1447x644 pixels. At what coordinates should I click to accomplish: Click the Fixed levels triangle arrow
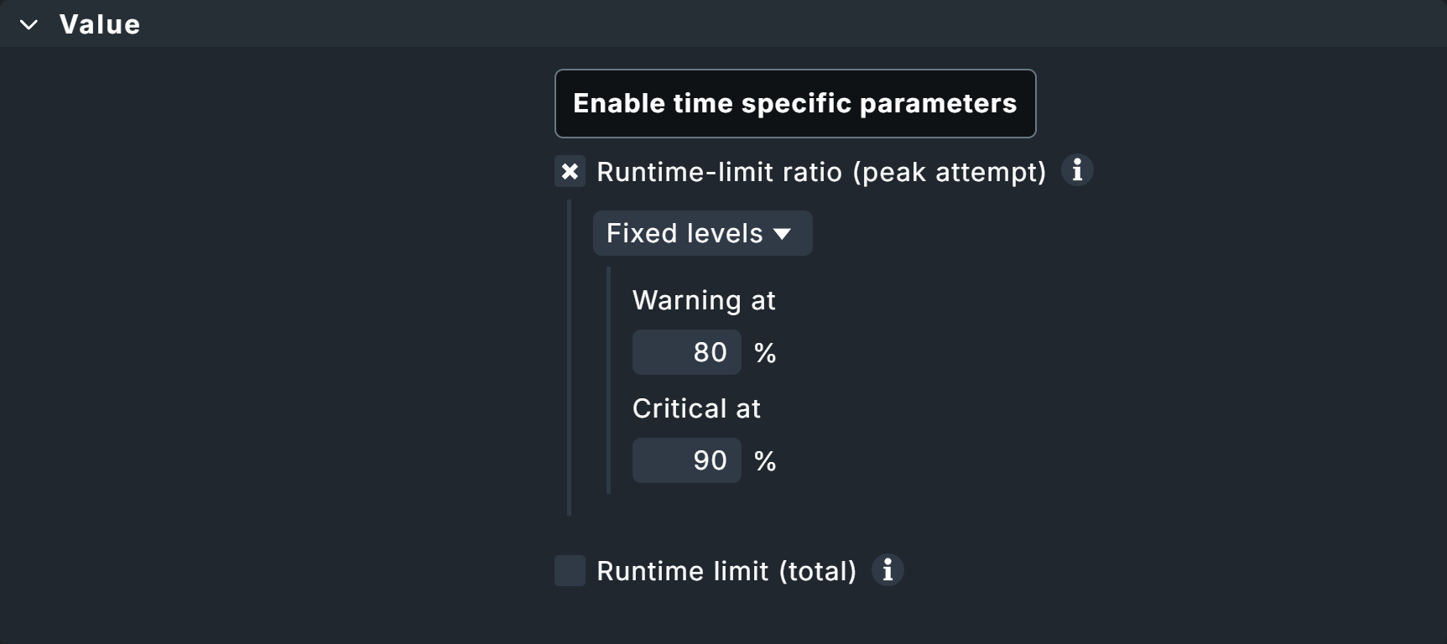click(783, 234)
